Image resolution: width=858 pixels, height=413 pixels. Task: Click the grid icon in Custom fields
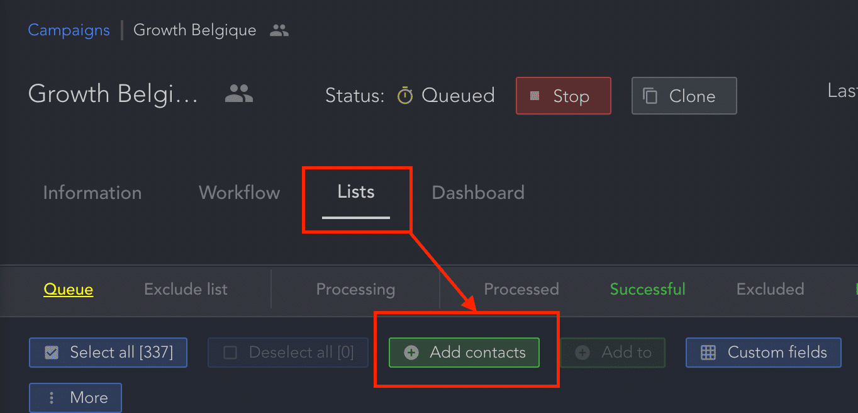click(708, 353)
